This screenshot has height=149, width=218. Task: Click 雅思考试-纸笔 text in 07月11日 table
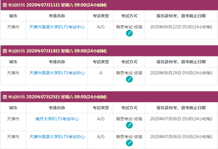(x=129, y=27)
